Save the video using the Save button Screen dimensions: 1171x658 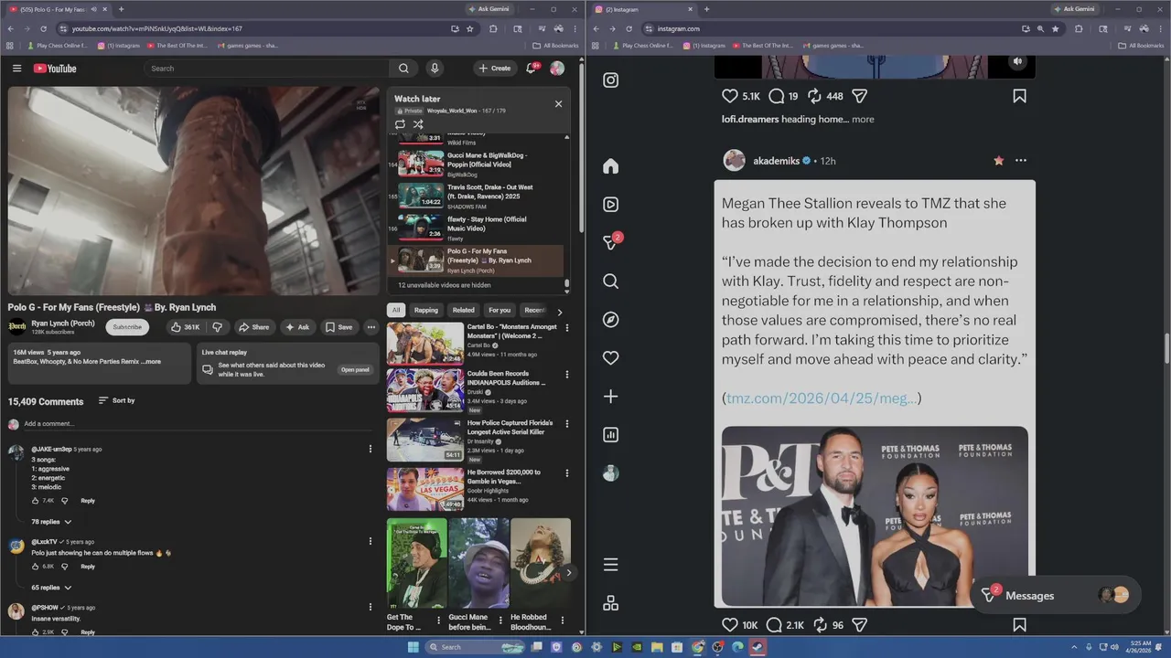pyautogui.click(x=338, y=327)
